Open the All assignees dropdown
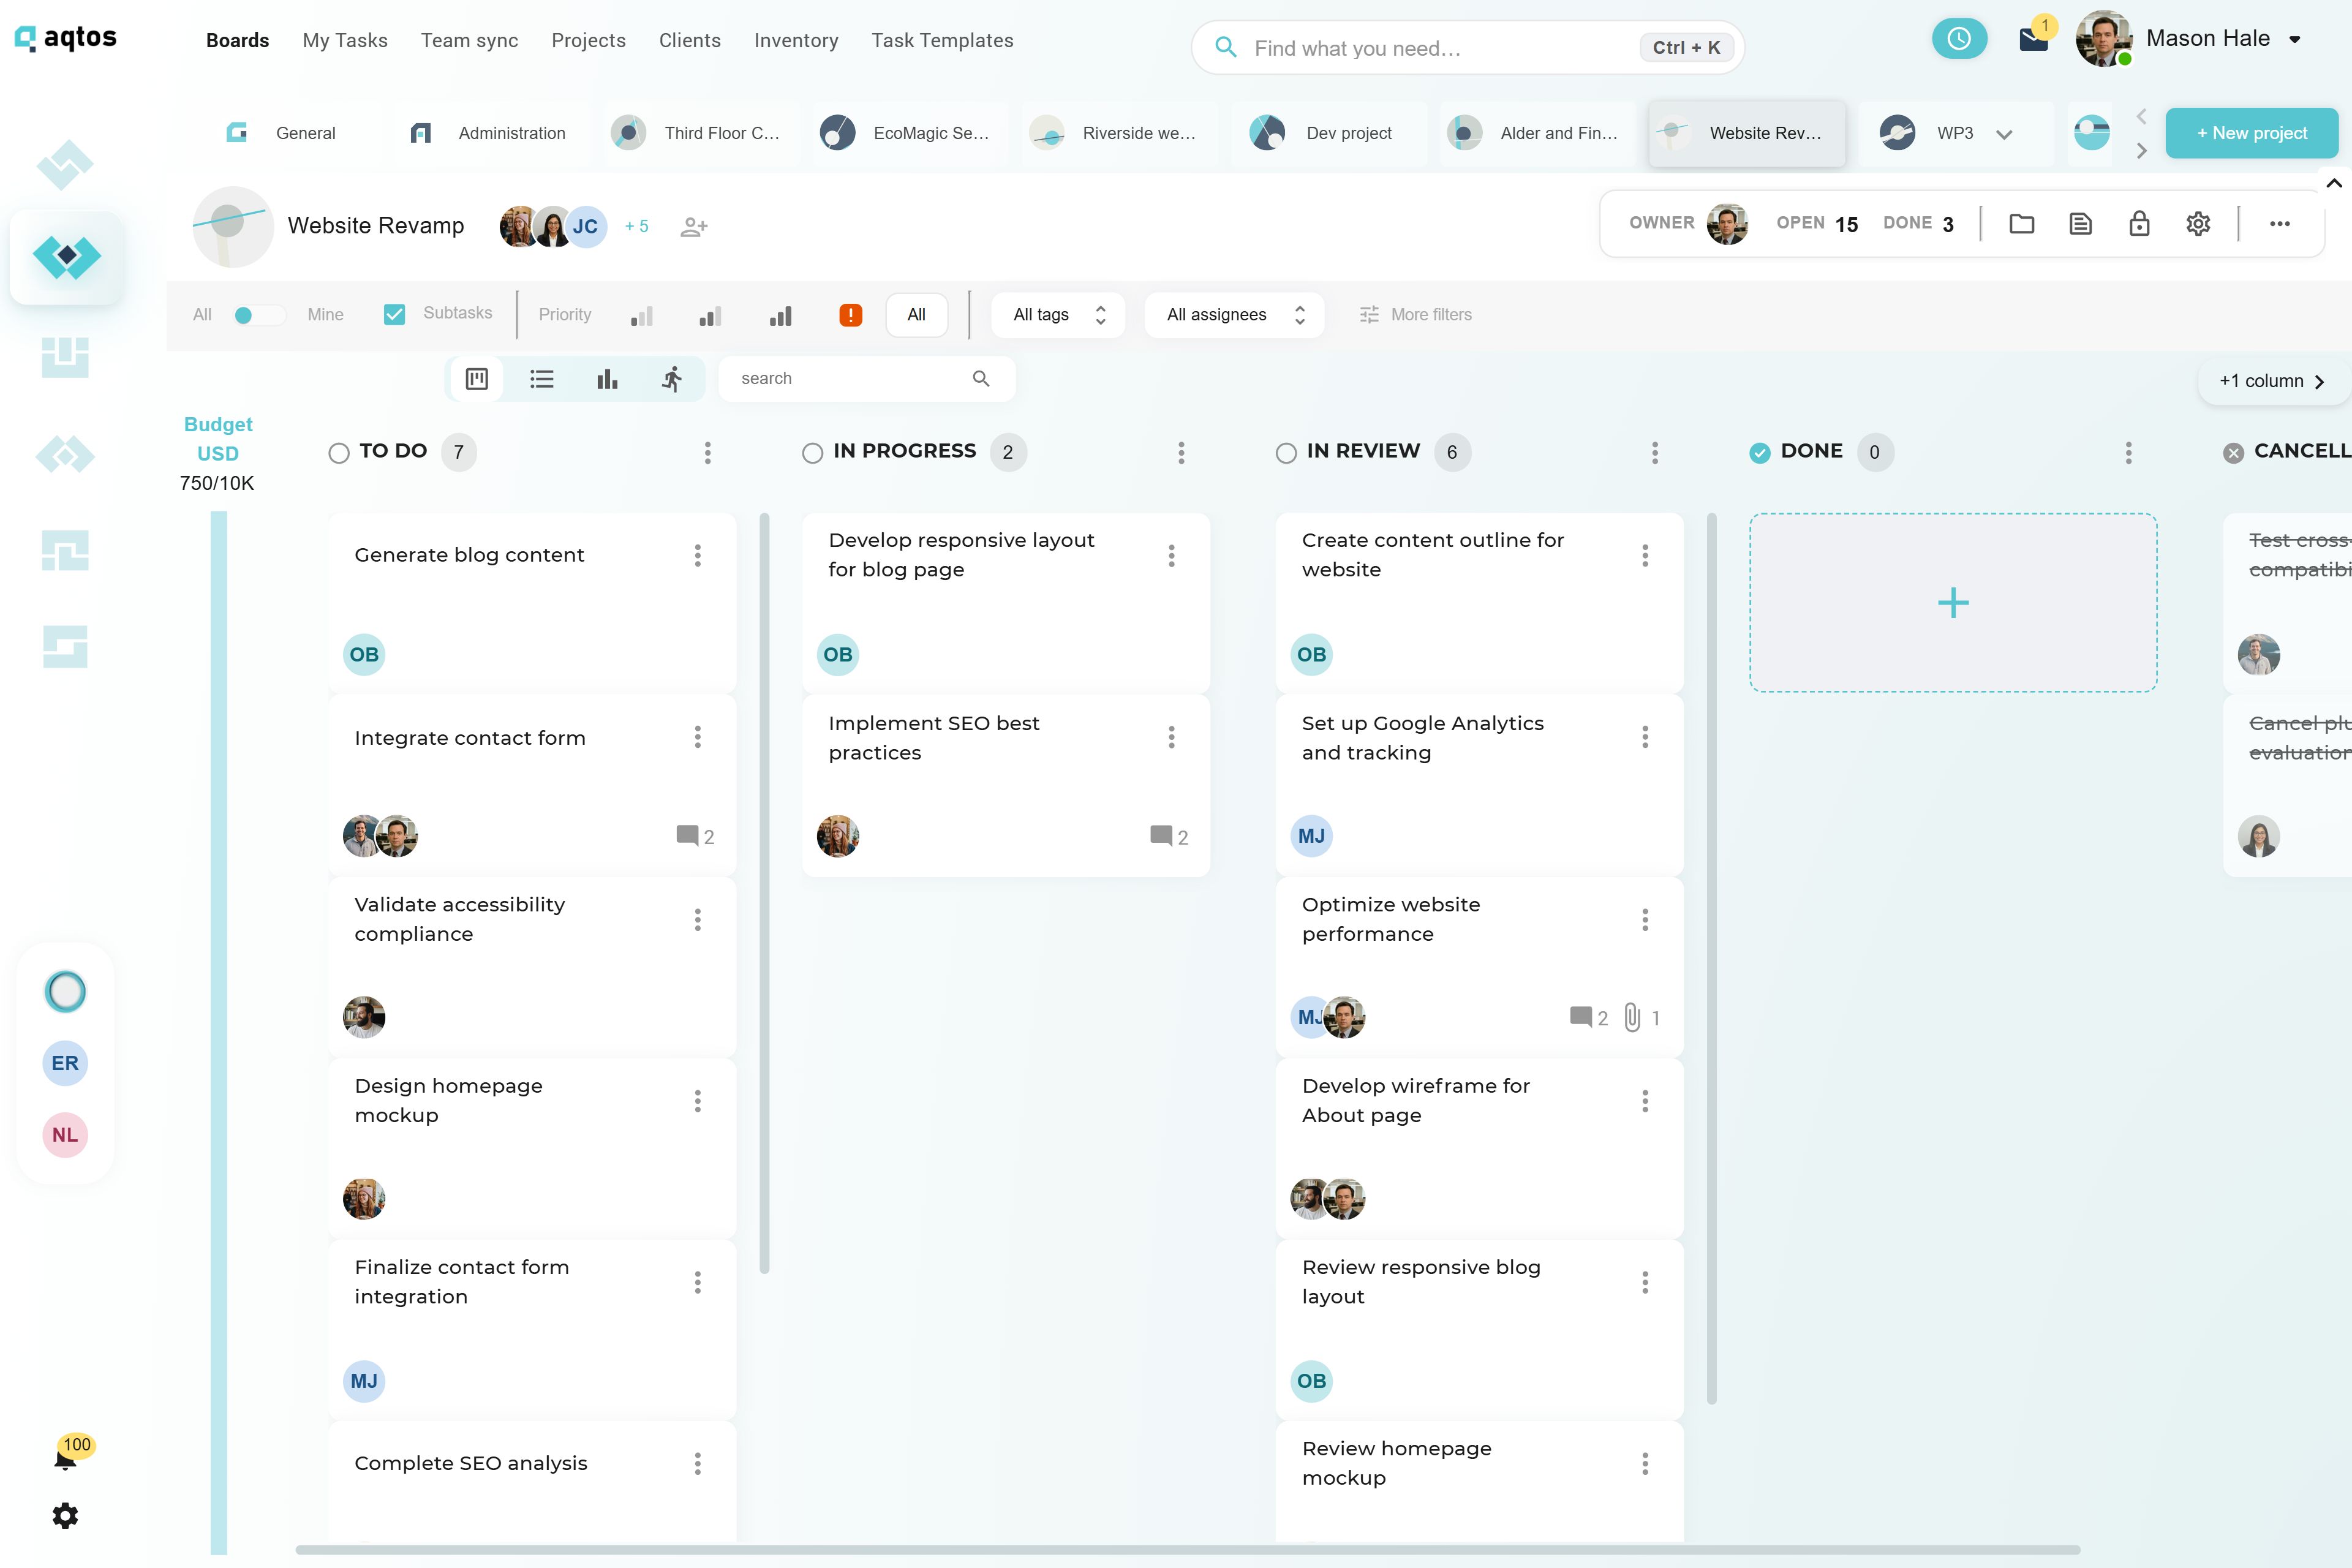2352x1568 pixels. [x=1234, y=315]
